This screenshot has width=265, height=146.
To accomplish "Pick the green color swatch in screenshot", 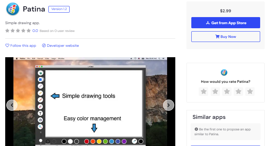I will pyautogui.click(x=105, y=142).
